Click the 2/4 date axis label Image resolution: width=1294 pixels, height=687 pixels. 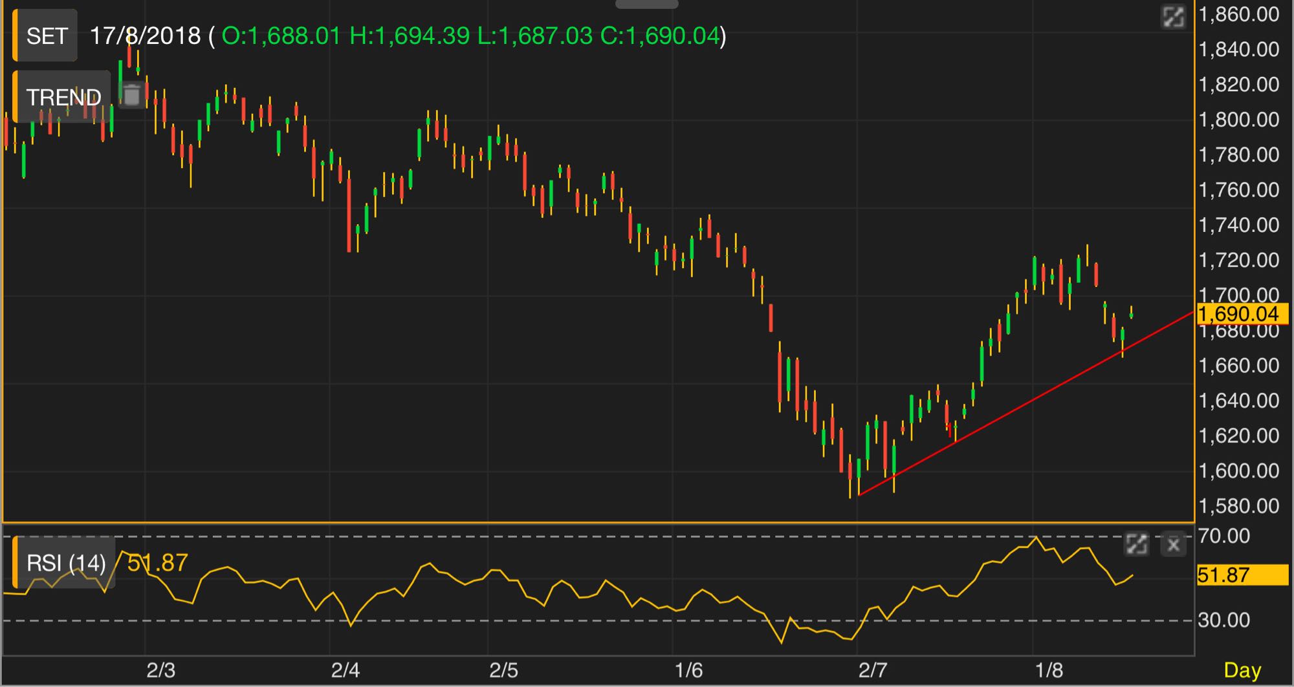pos(345,670)
